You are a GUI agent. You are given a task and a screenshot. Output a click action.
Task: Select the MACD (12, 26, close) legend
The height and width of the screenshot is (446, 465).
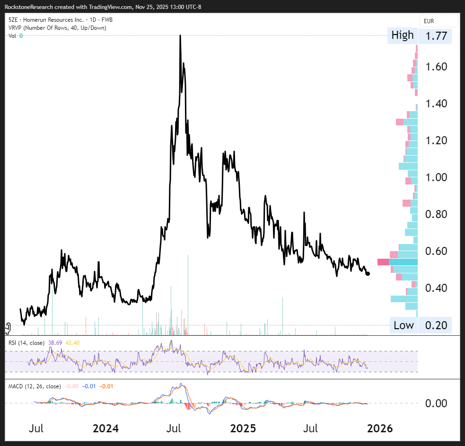35,386
